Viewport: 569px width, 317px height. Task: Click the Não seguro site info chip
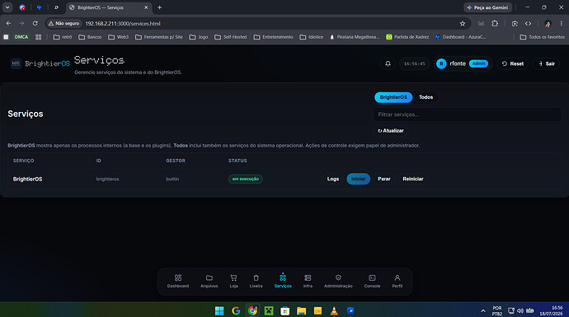[63, 24]
